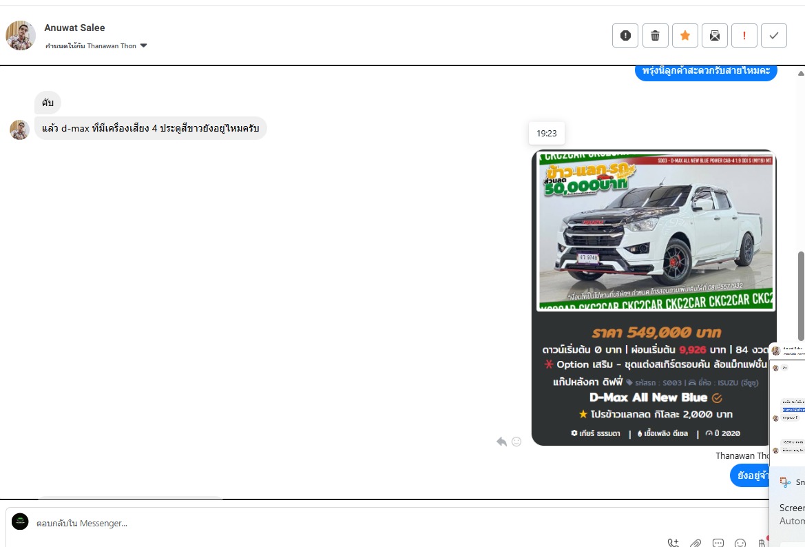
Task: Open saved replies speech bubble icon
Action: click(718, 543)
